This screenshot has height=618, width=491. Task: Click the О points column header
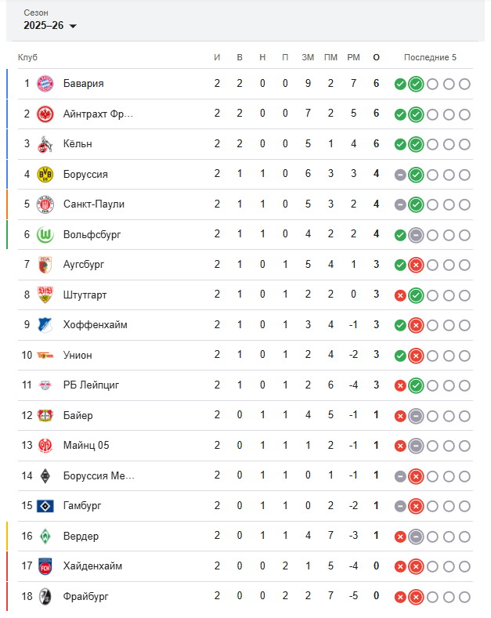click(x=377, y=57)
